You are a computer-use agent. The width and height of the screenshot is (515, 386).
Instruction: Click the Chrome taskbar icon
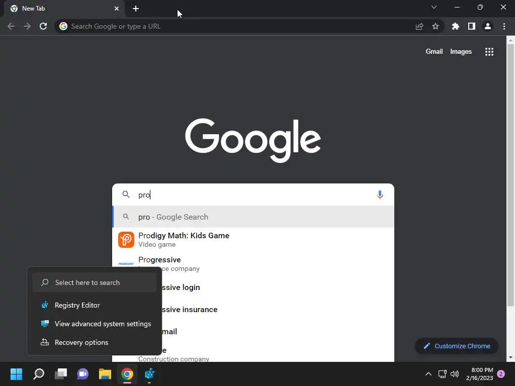coord(127,374)
